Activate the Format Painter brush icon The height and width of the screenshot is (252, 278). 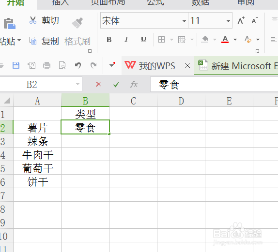click(77, 23)
